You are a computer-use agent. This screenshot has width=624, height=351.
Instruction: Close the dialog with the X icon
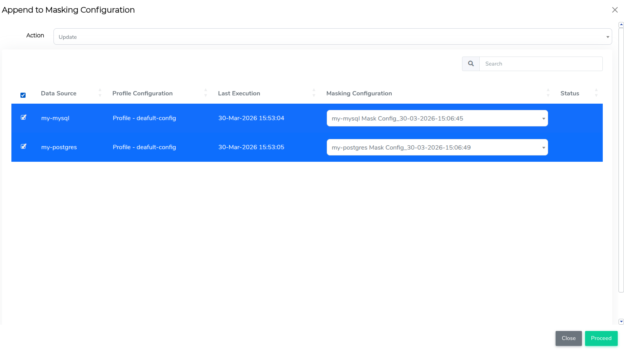615,10
